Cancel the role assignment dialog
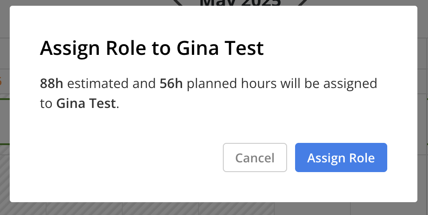 coord(255,157)
